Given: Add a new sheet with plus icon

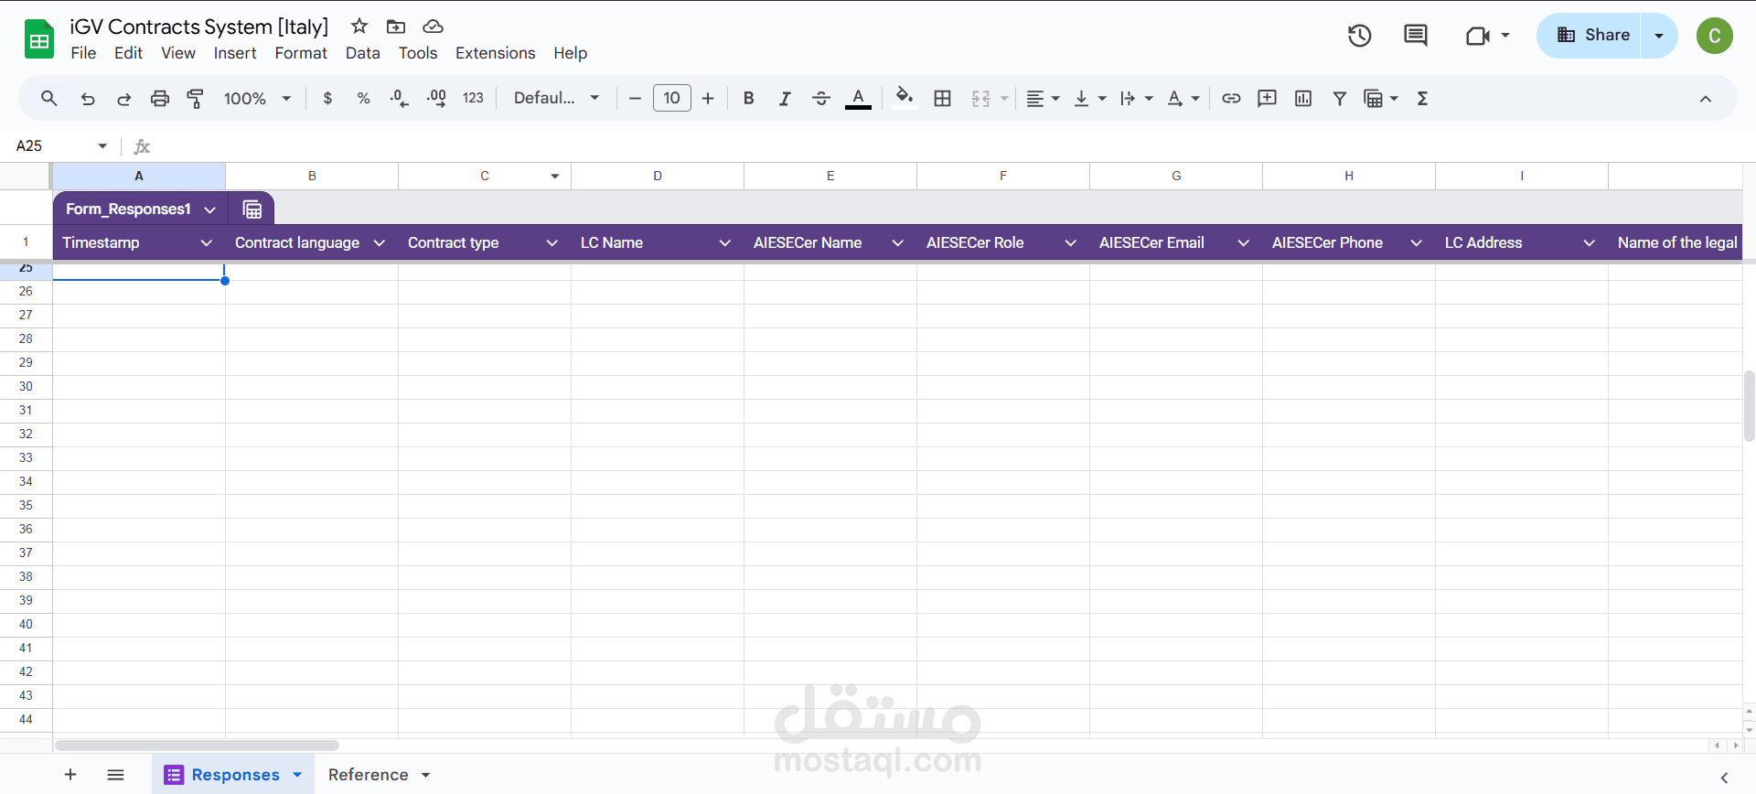Looking at the screenshot, I should [70, 775].
